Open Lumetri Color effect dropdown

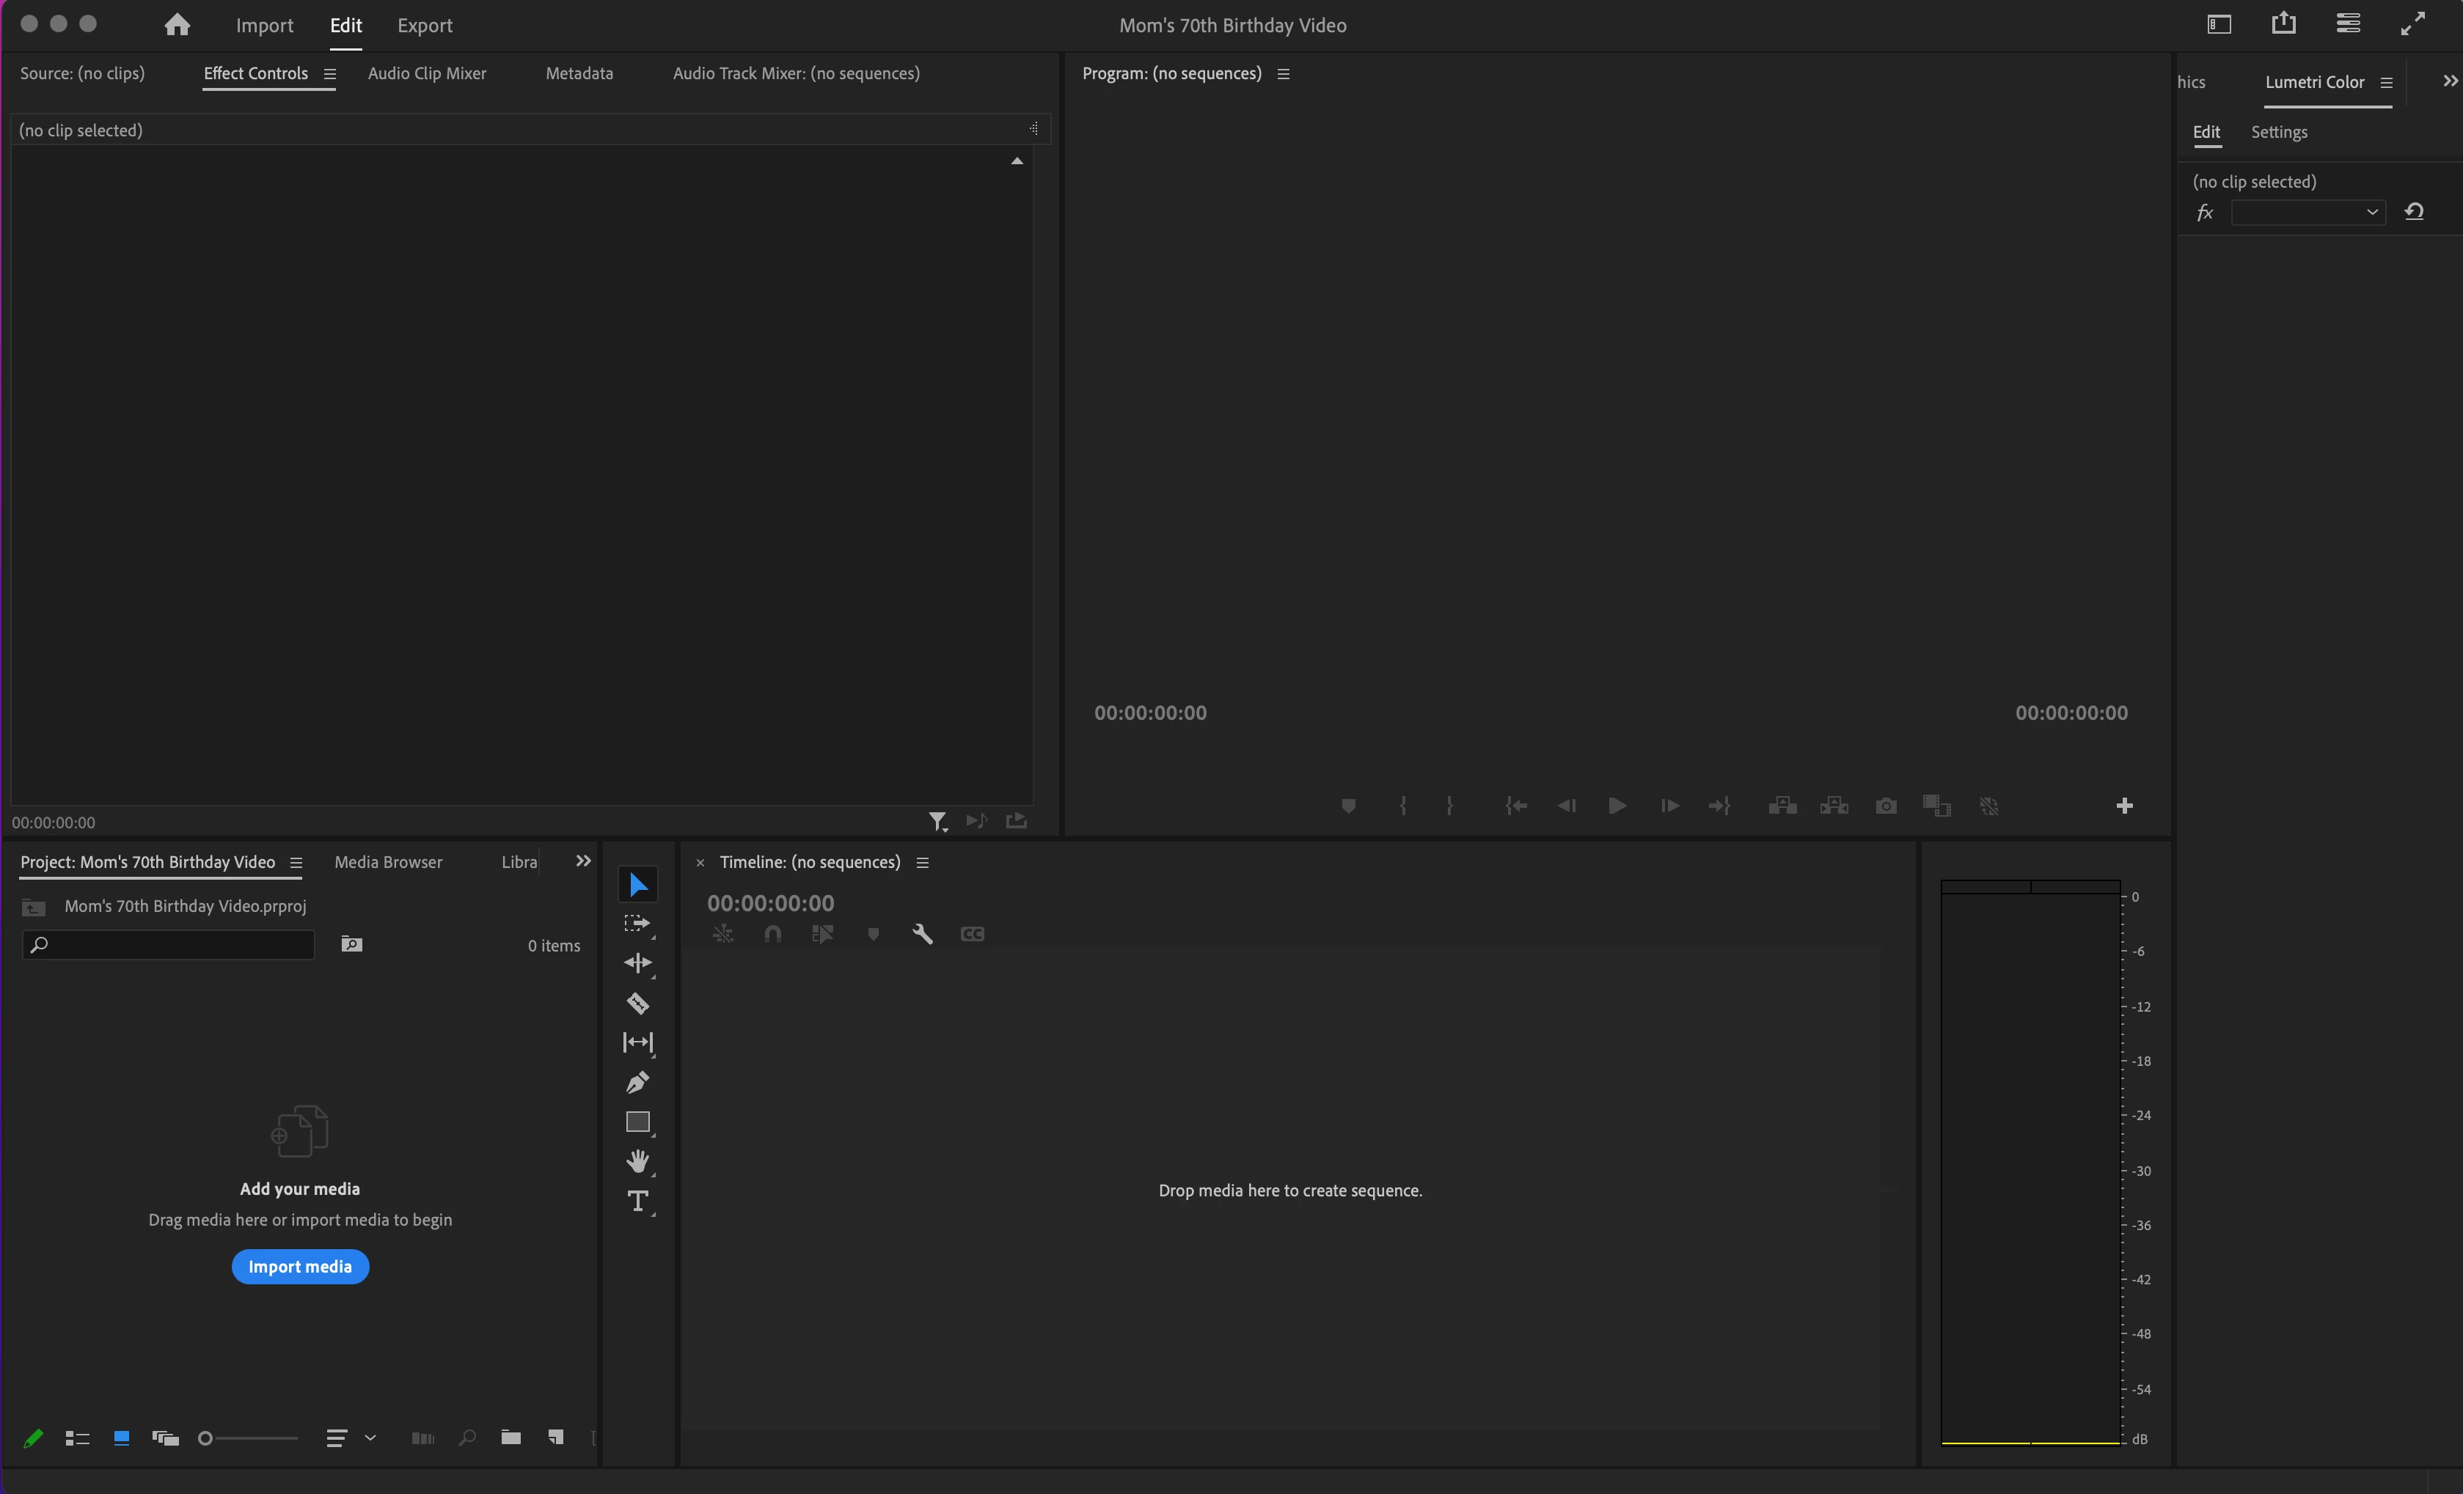pos(2308,212)
